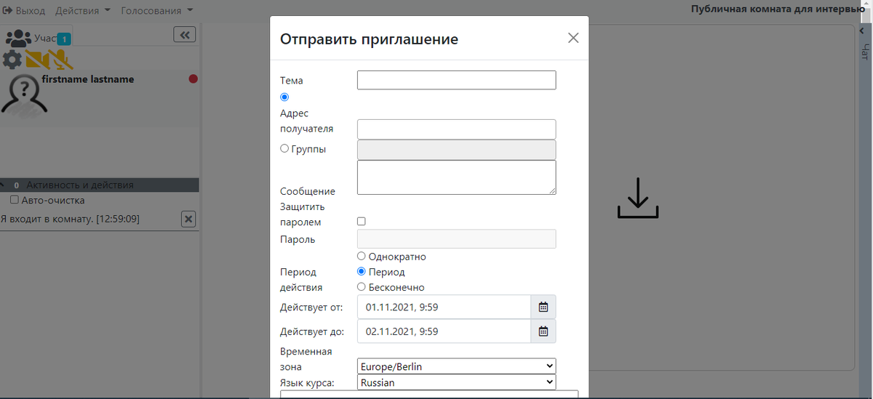Click the Выход exit menu item
The width and height of the screenshot is (873, 399).
(x=25, y=11)
